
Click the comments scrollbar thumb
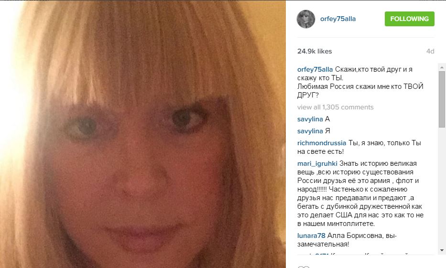click(x=442, y=99)
